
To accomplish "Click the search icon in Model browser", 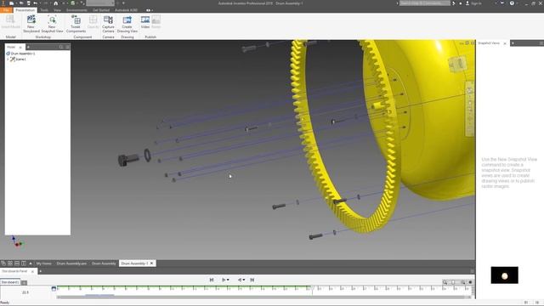I will tap(61, 47).
